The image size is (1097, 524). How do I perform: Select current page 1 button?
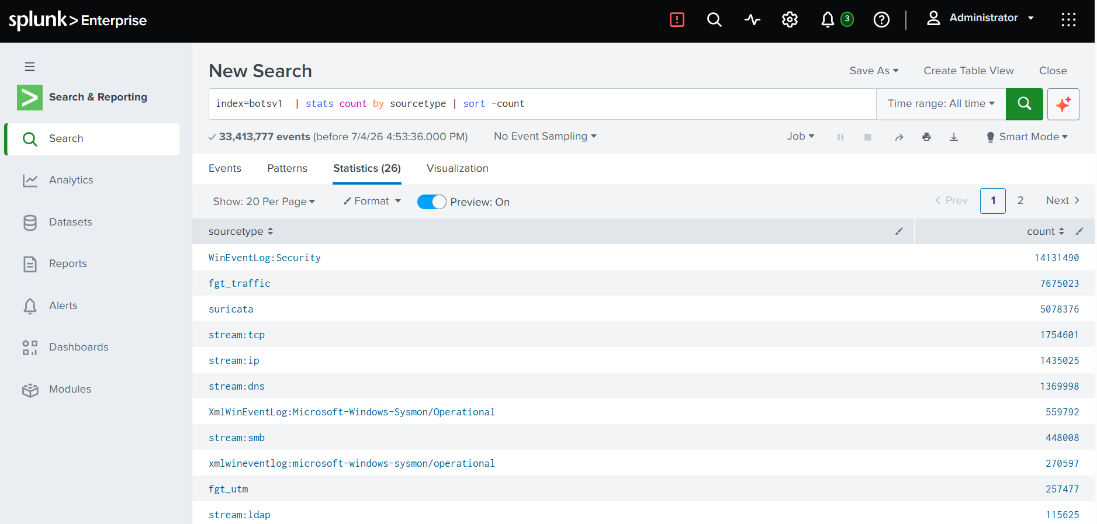tap(993, 201)
